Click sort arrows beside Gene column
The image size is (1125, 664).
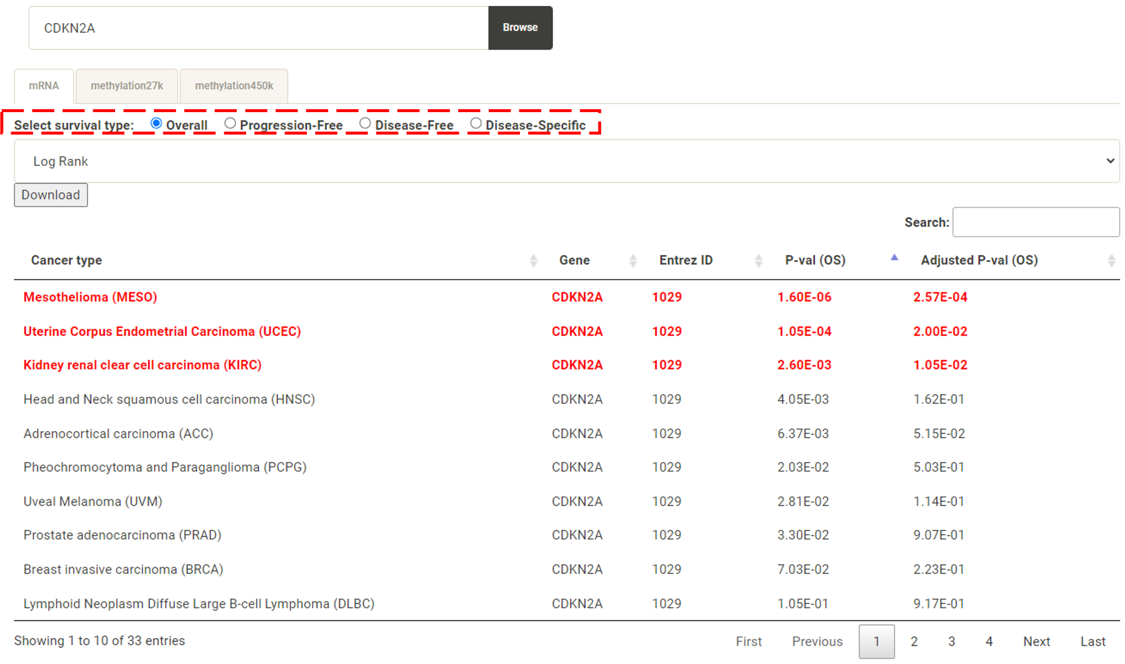click(633, 260)
